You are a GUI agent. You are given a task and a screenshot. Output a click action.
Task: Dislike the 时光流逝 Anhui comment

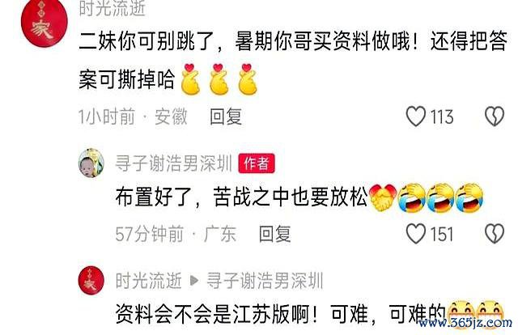pyautogui.click(x=495, y=117)
